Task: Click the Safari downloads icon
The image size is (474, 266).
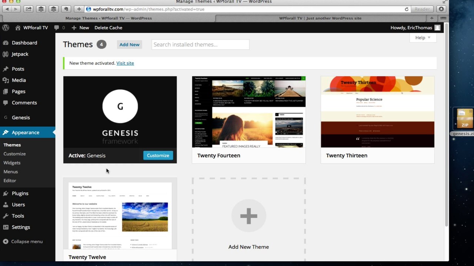Action: pyautogui.click(x=441, y=9)
